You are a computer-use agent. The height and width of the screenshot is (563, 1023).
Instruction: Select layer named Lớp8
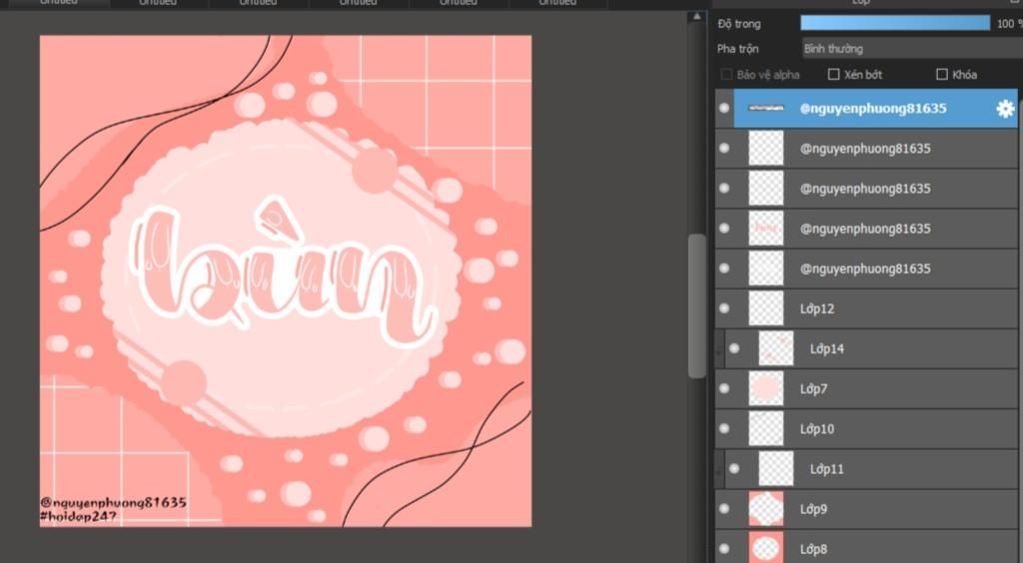point(813,549)
